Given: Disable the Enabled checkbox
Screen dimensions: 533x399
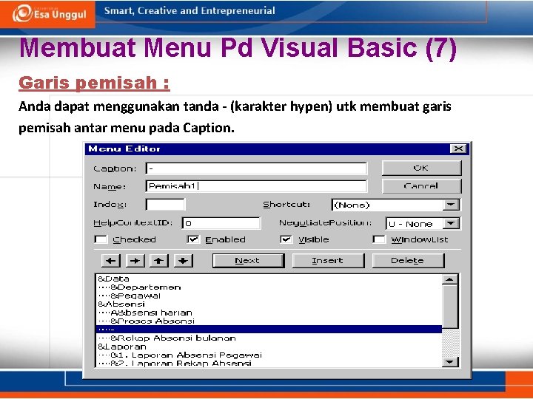Looking at the screenshot, I should [193, 239].
